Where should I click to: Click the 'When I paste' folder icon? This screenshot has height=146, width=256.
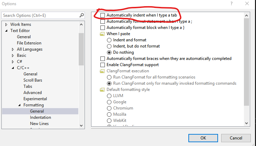pos(102,34)
